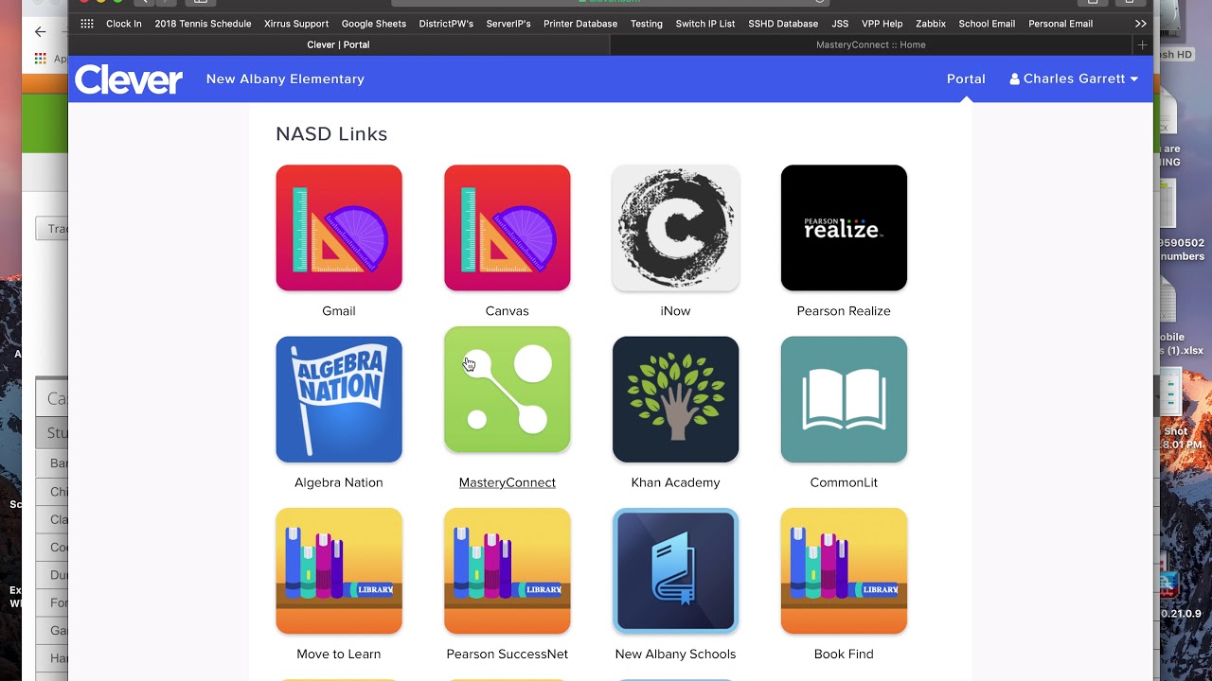Open the Move to Learn library icon

339,570
